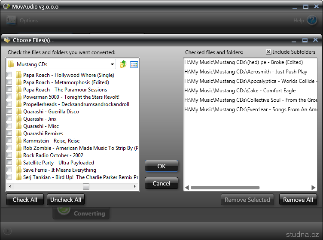Screen dimensions: 323x240
Task: Toggle Include Subfolders checkbox
Action: (x=268, y=52)
